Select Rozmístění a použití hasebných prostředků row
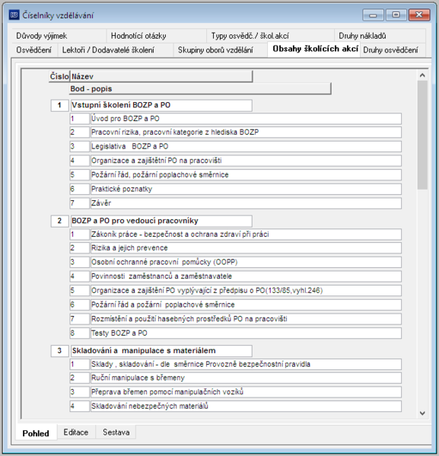 click(246, 319)
